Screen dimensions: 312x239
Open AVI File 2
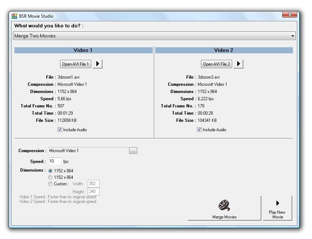(216, 64)
